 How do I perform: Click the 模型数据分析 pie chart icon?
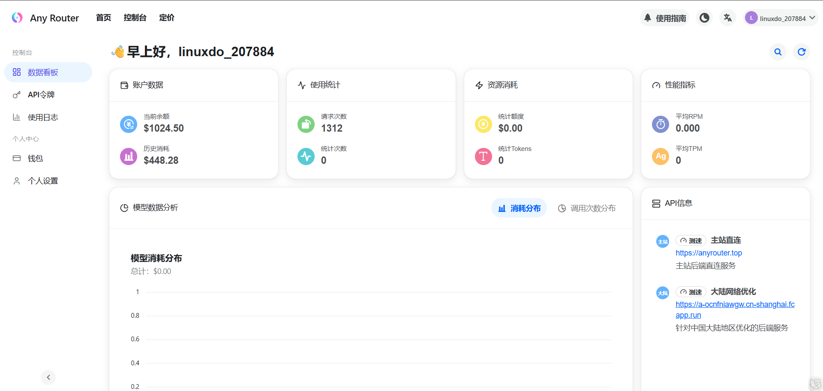click(124, 208)
